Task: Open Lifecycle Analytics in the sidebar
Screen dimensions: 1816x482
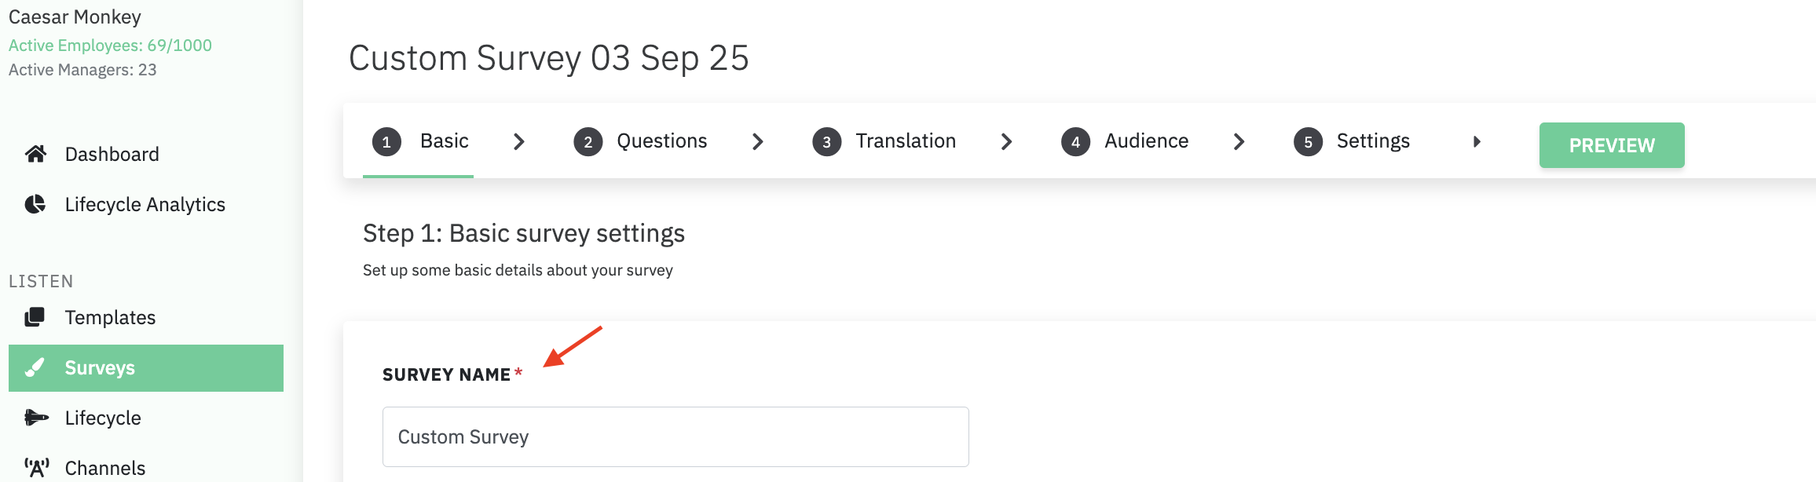Action: tap(145, 204)
